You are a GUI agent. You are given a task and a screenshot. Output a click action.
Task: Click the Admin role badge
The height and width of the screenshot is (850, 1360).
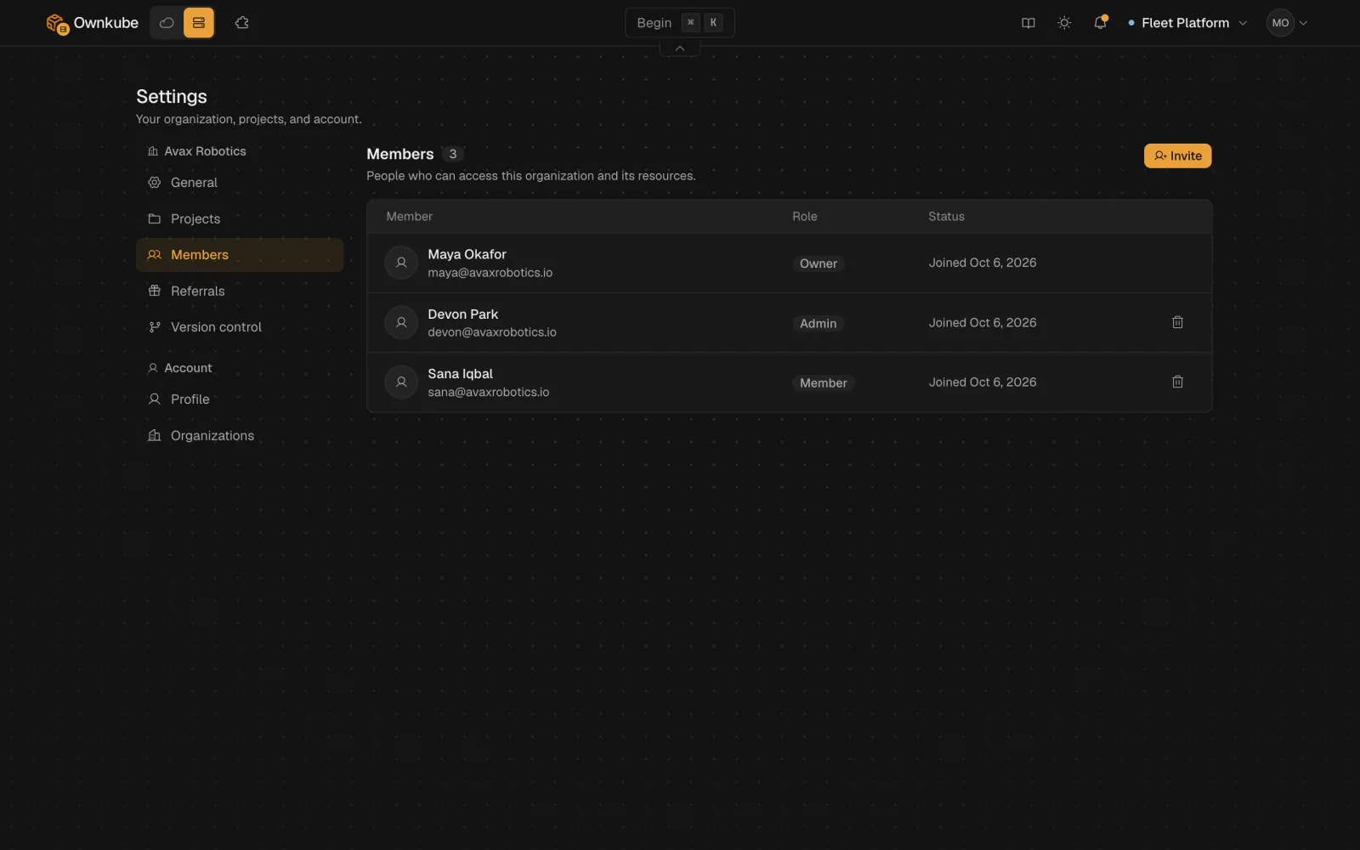819,323
